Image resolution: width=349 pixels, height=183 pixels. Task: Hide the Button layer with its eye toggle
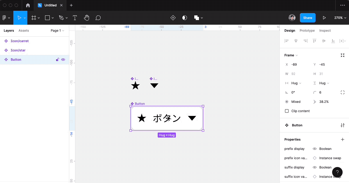63,59
